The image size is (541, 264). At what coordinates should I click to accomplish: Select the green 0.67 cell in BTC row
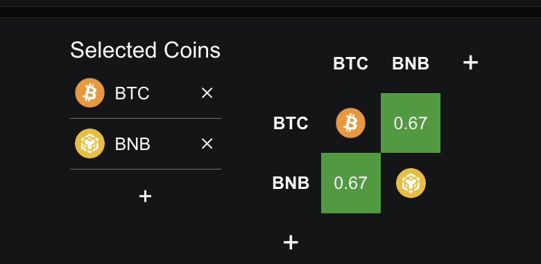coord(411,123)
